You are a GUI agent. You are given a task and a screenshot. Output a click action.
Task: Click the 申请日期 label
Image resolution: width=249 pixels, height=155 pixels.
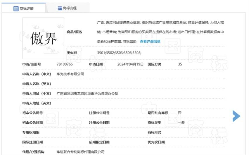(x=96, y=64)
